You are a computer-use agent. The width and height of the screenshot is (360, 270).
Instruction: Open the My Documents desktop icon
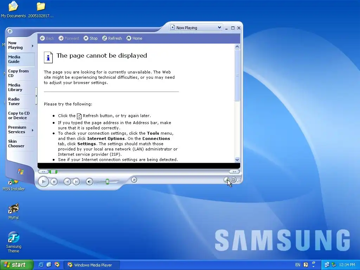coord(13,9)
